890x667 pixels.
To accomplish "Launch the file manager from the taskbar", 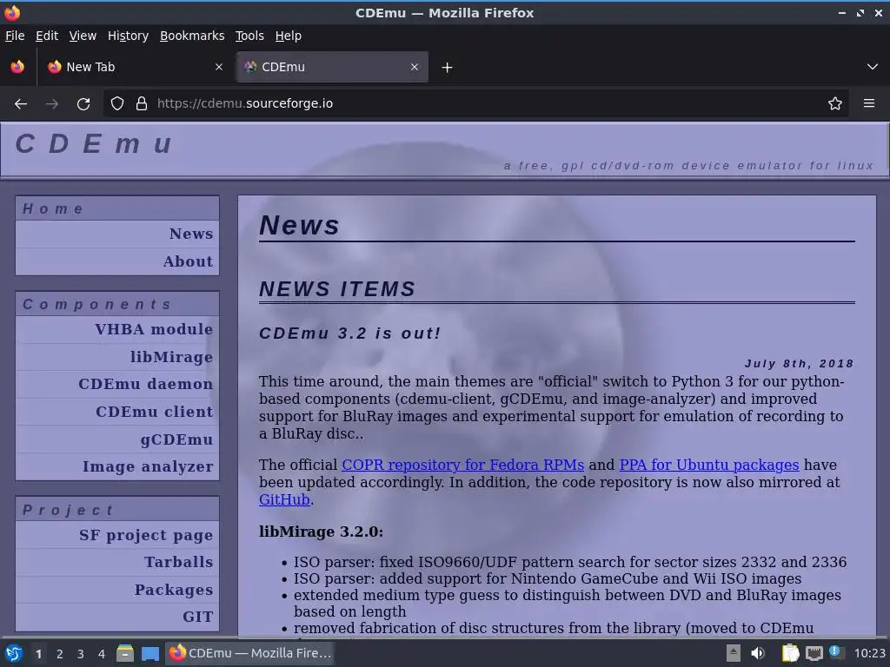I will coord(125,653).
